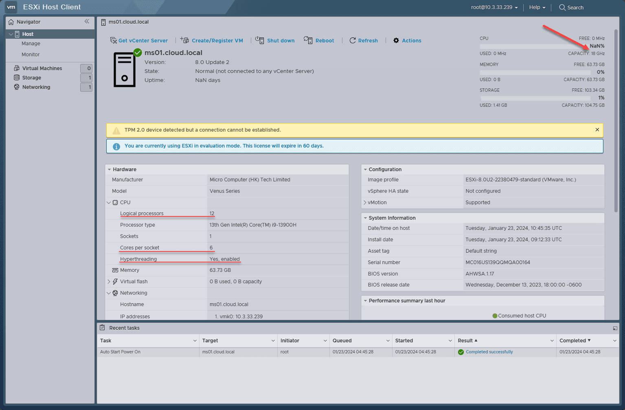Click the Search magnifier icon
This screenshot has height=410, width=625.
tap(562, 7)
